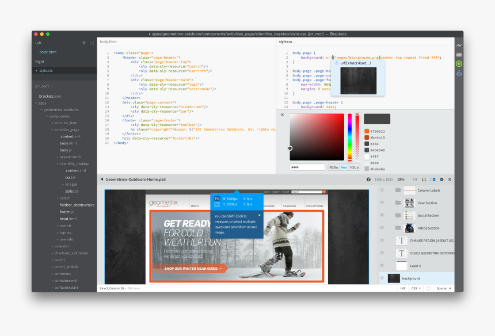This screenshot has width=495, height=336.
Task: Open PSD panel settings gear
Action: [441, 180]
